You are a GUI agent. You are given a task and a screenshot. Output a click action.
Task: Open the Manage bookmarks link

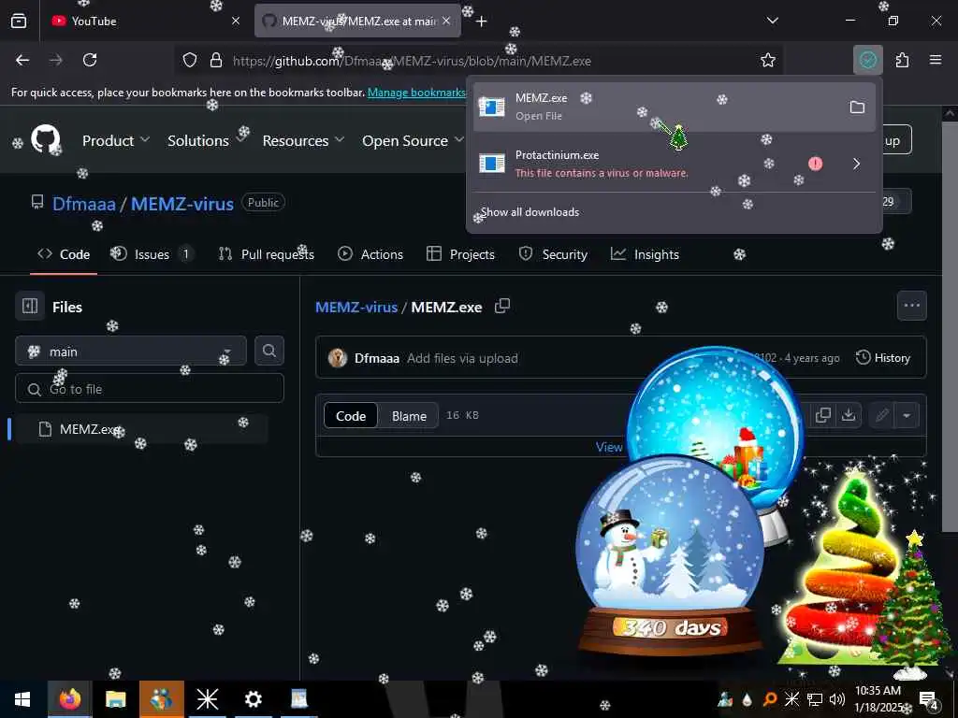417,93
